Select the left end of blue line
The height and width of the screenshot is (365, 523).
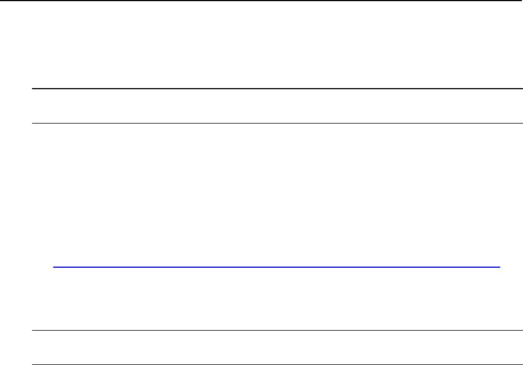point(54,267)
